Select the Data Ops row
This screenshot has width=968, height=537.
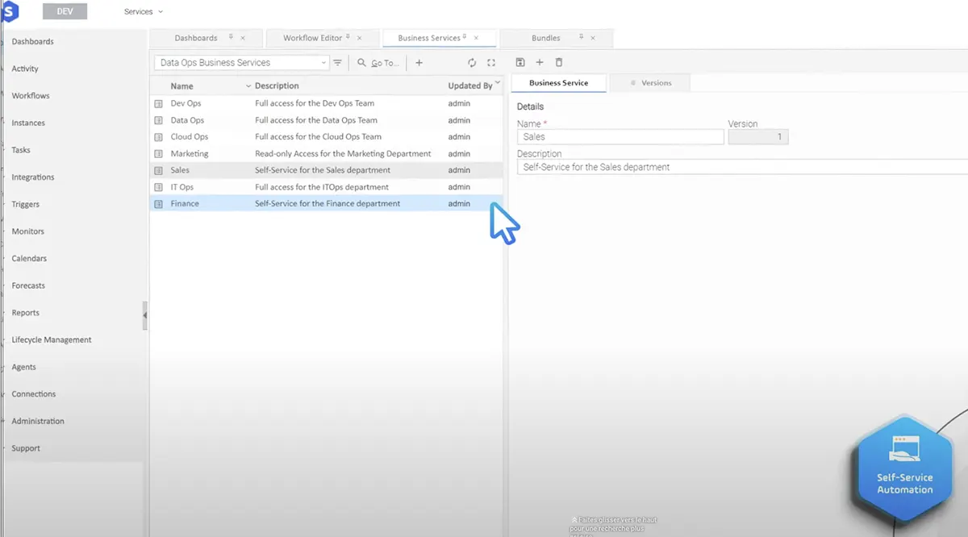326,120
